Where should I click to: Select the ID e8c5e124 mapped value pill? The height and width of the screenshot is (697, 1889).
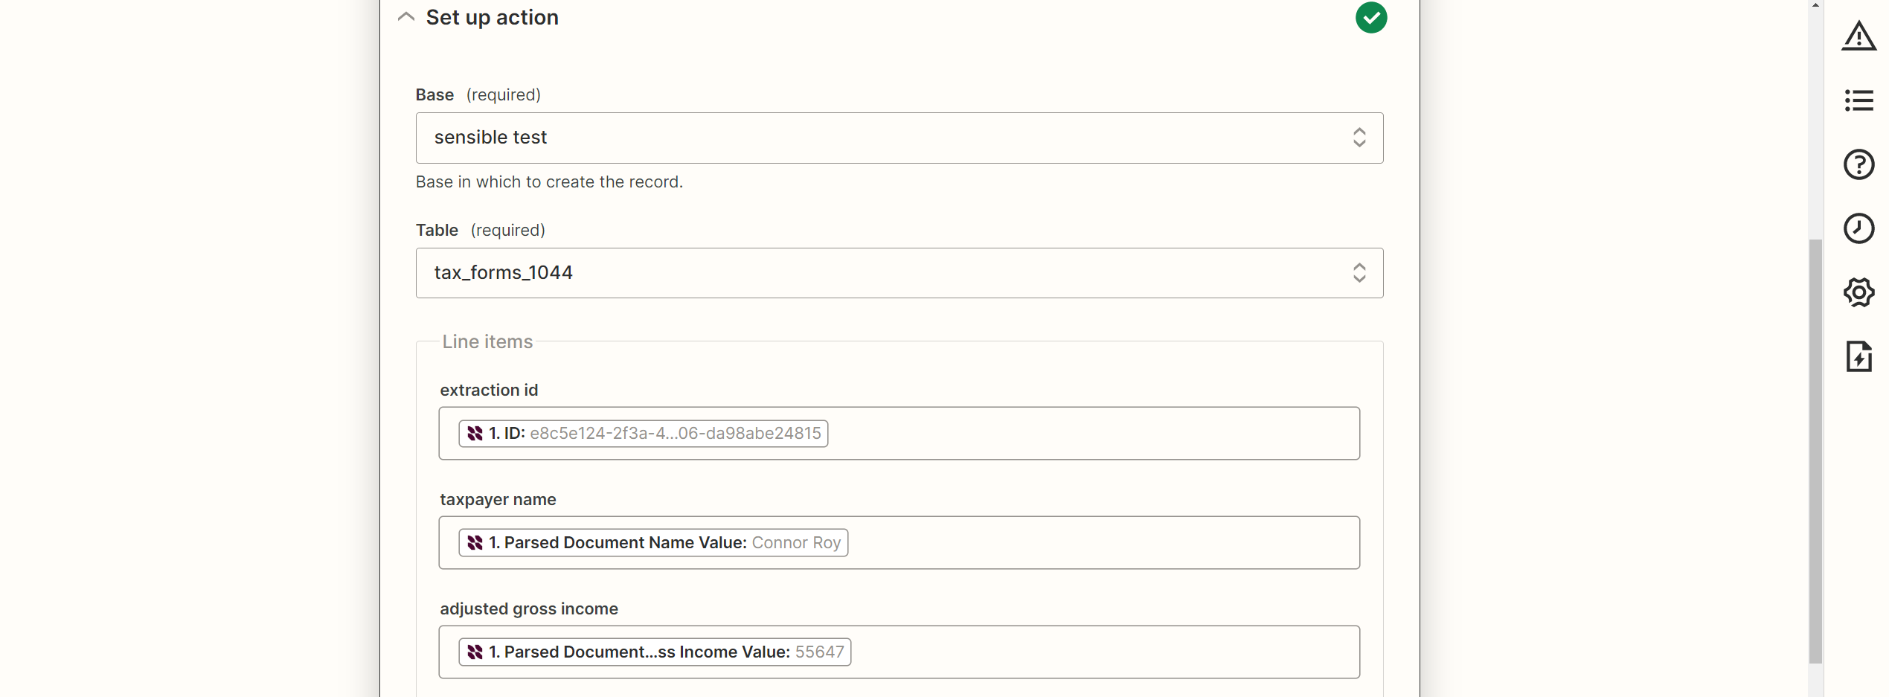click(643, 433)
